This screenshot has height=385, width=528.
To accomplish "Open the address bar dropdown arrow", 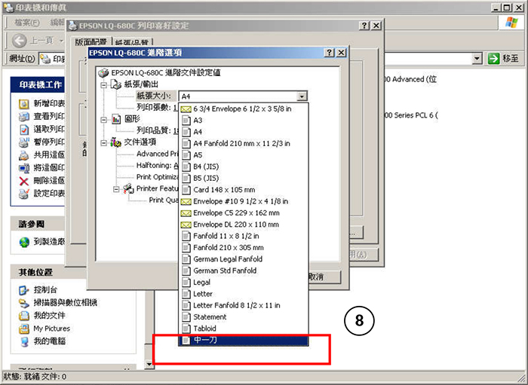I will (477, 59).
